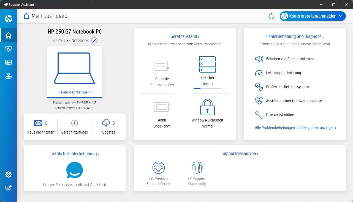353x202 pixels.
Task: Click the Updates cloud download icon
Action: (x=106, y=123)
